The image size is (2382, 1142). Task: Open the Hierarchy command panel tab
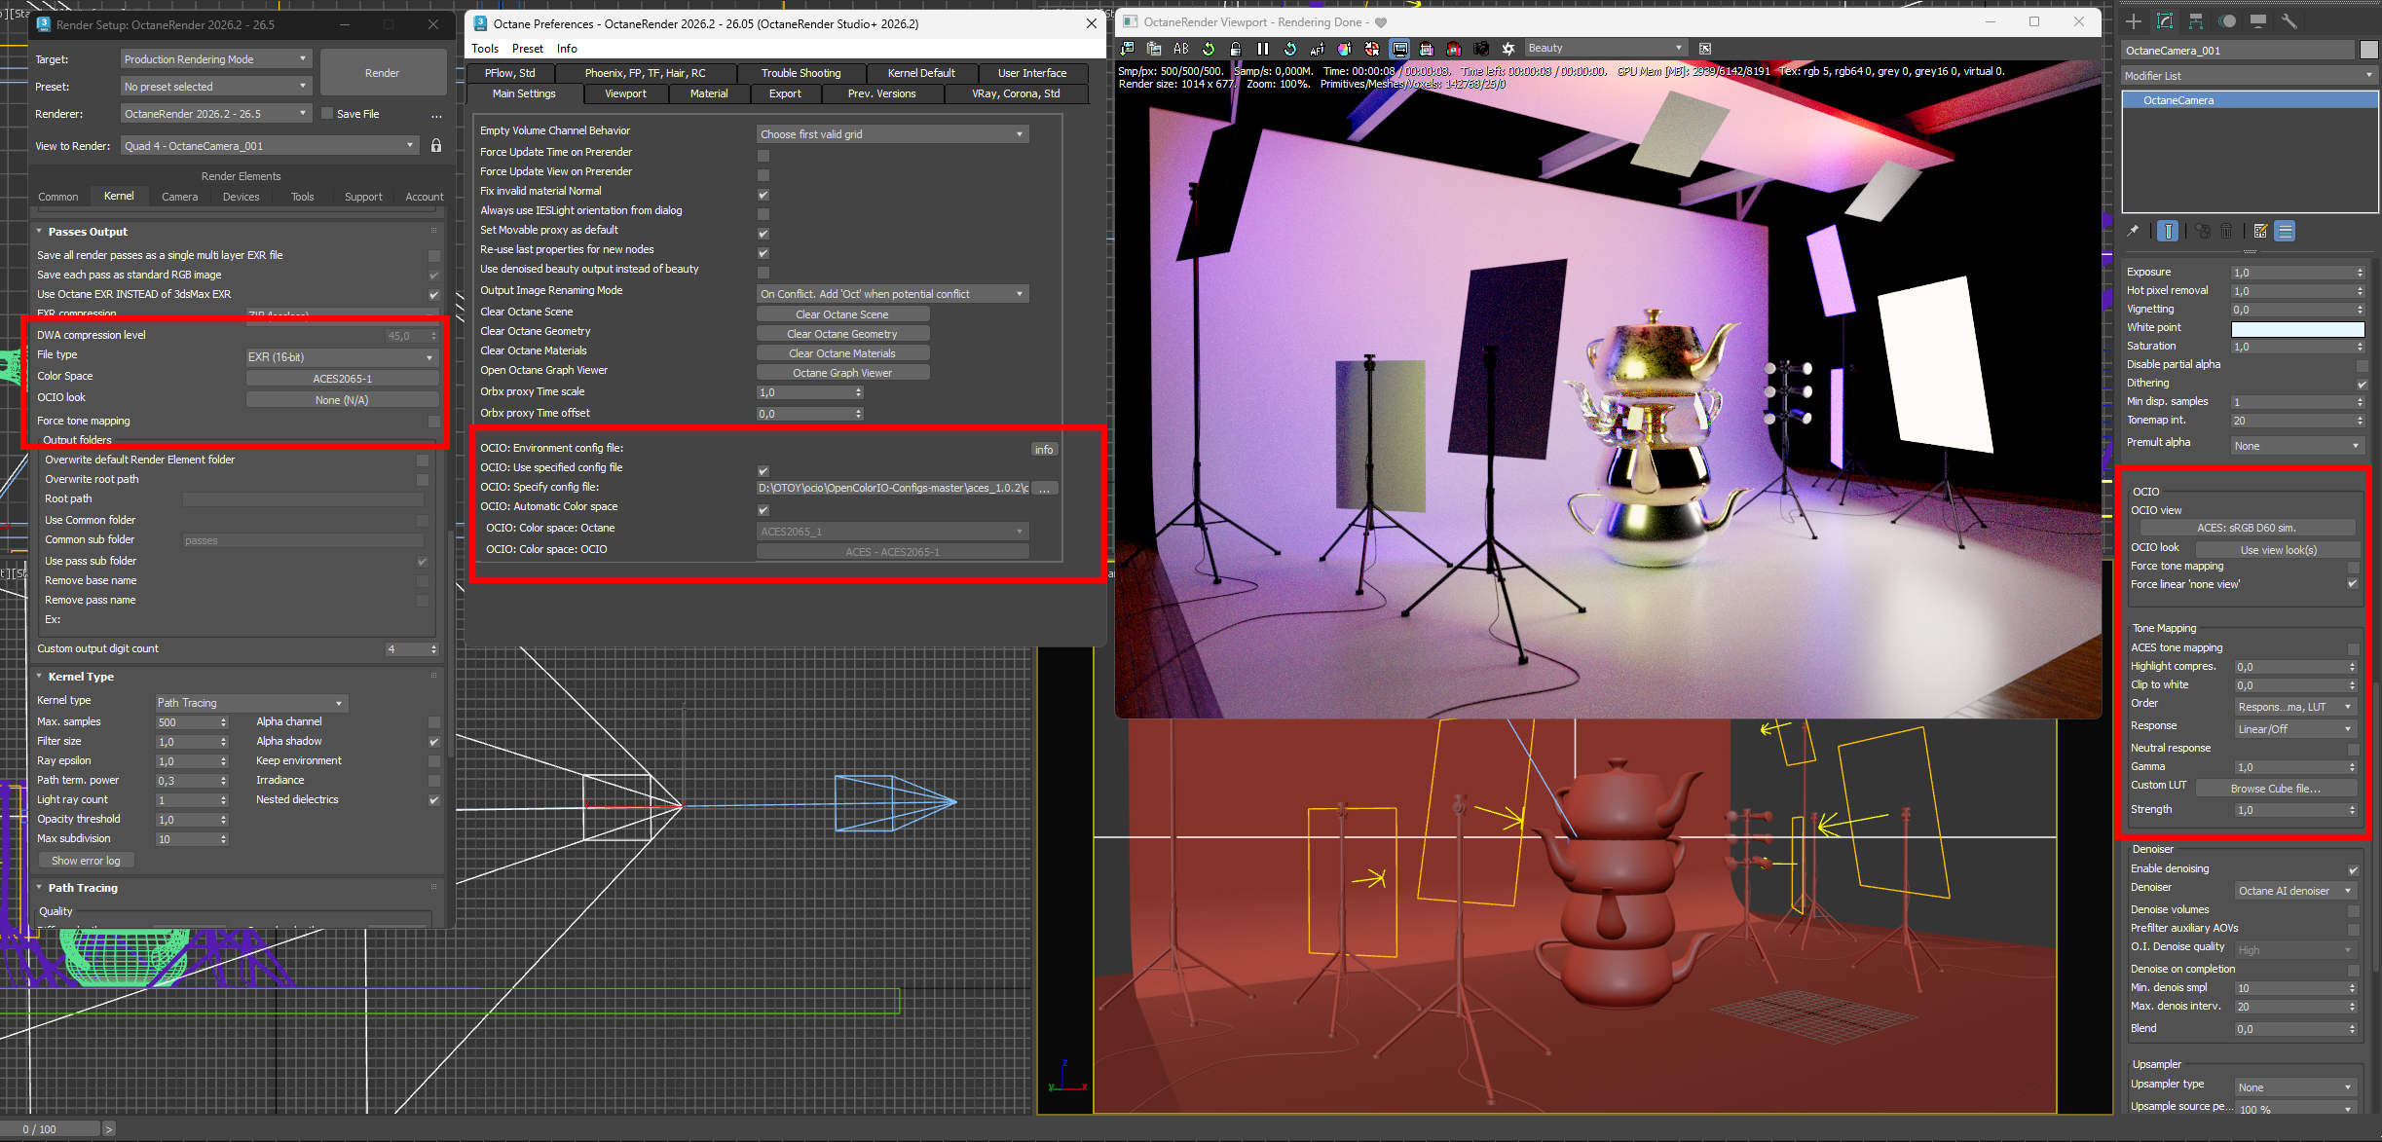pos(2196,21)
